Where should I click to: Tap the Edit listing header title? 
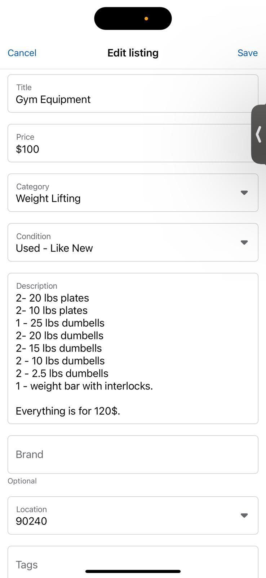133,53
